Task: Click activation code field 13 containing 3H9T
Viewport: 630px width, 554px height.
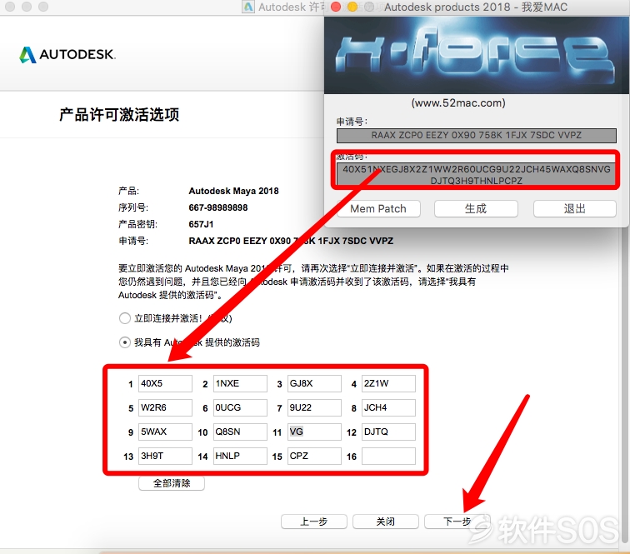Action: 165,456
